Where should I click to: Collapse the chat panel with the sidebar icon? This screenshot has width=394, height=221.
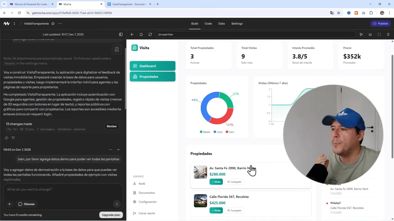tap(121, 34)
